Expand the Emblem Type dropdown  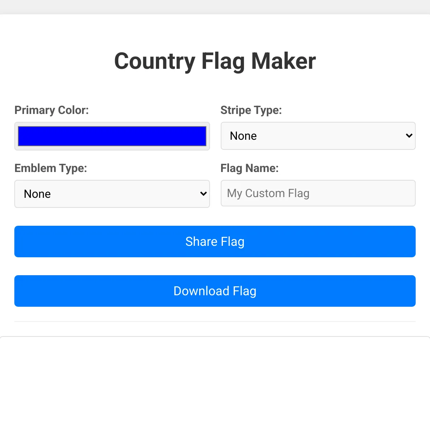pos(112,194)
